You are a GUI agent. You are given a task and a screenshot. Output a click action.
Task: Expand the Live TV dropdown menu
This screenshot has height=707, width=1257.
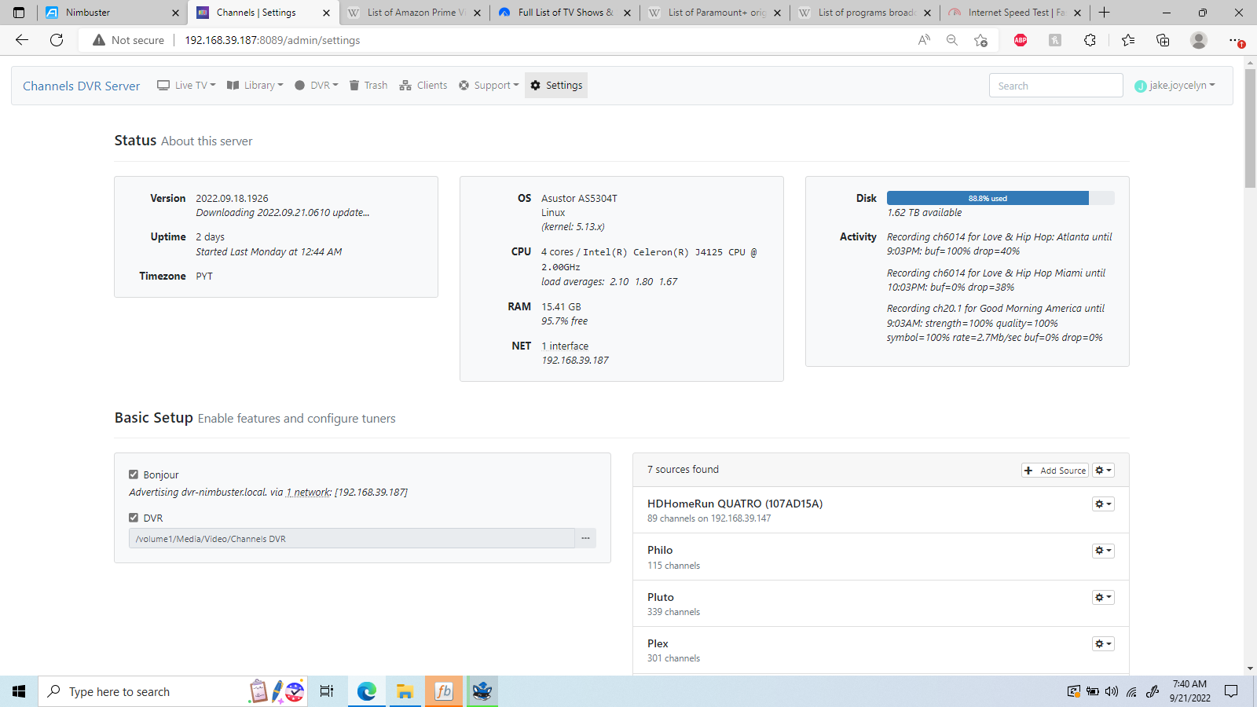pyautogui.click(x=186, y=86)
